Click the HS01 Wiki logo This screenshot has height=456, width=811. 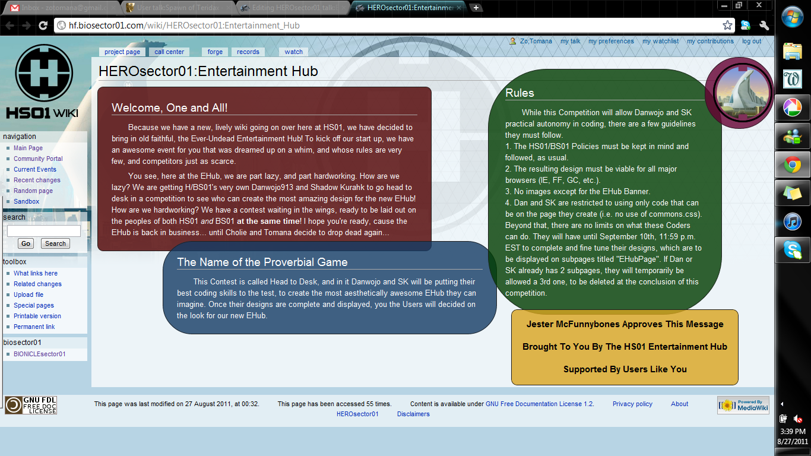pyautogui.click(x=44, y=80)
